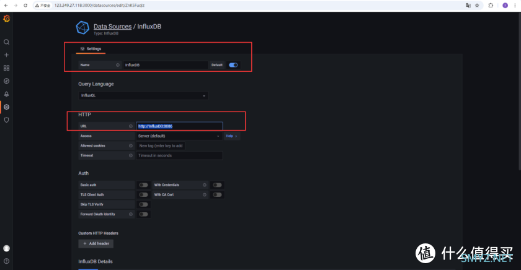The height and width of the screenshot is (270, 521).
Task: Click the info icon next to Timeout
Action: [x=131, y=155]
